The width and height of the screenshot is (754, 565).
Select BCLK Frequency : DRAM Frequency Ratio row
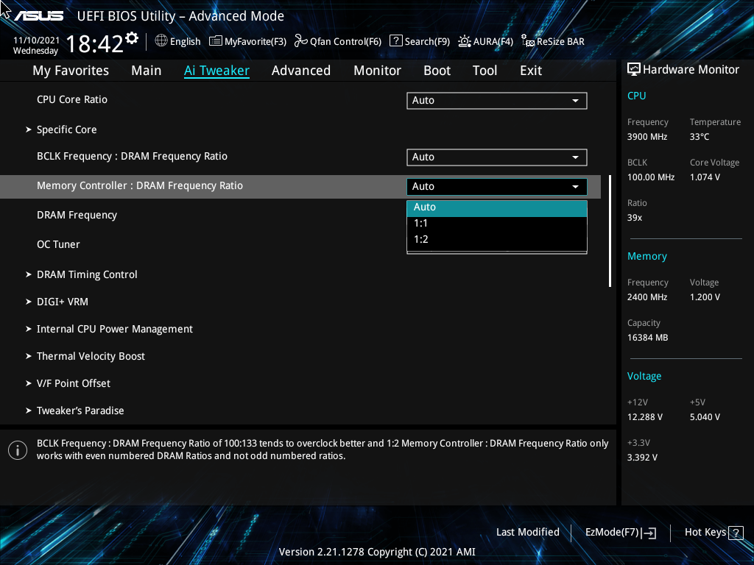[133, 156]
